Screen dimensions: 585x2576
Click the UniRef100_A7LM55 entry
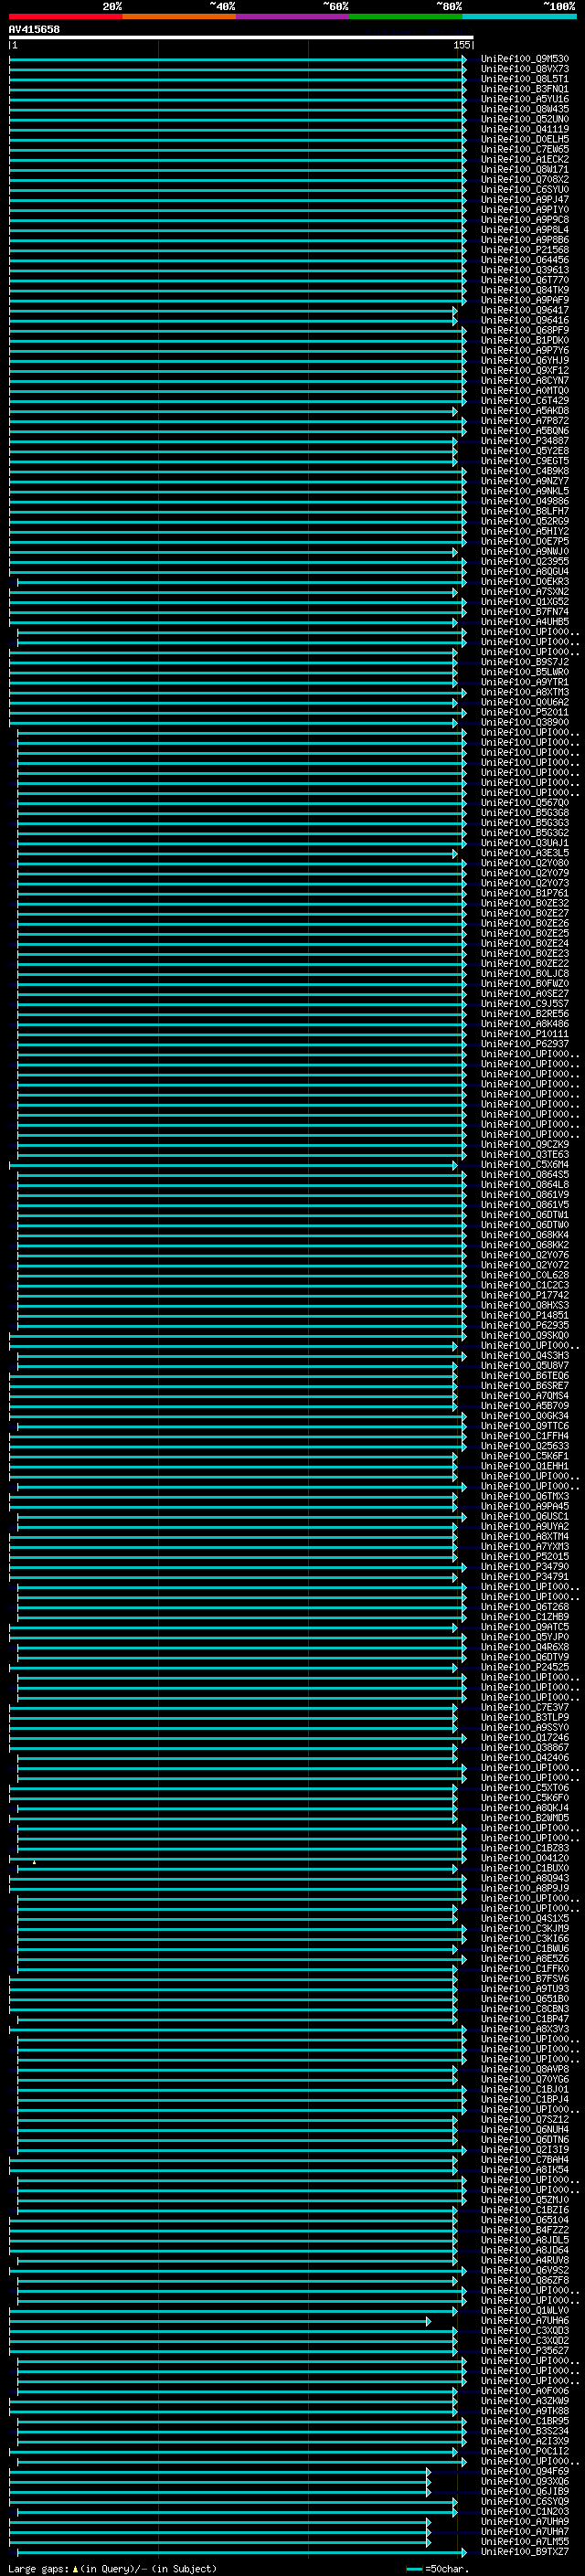(x=524, y=2542)
